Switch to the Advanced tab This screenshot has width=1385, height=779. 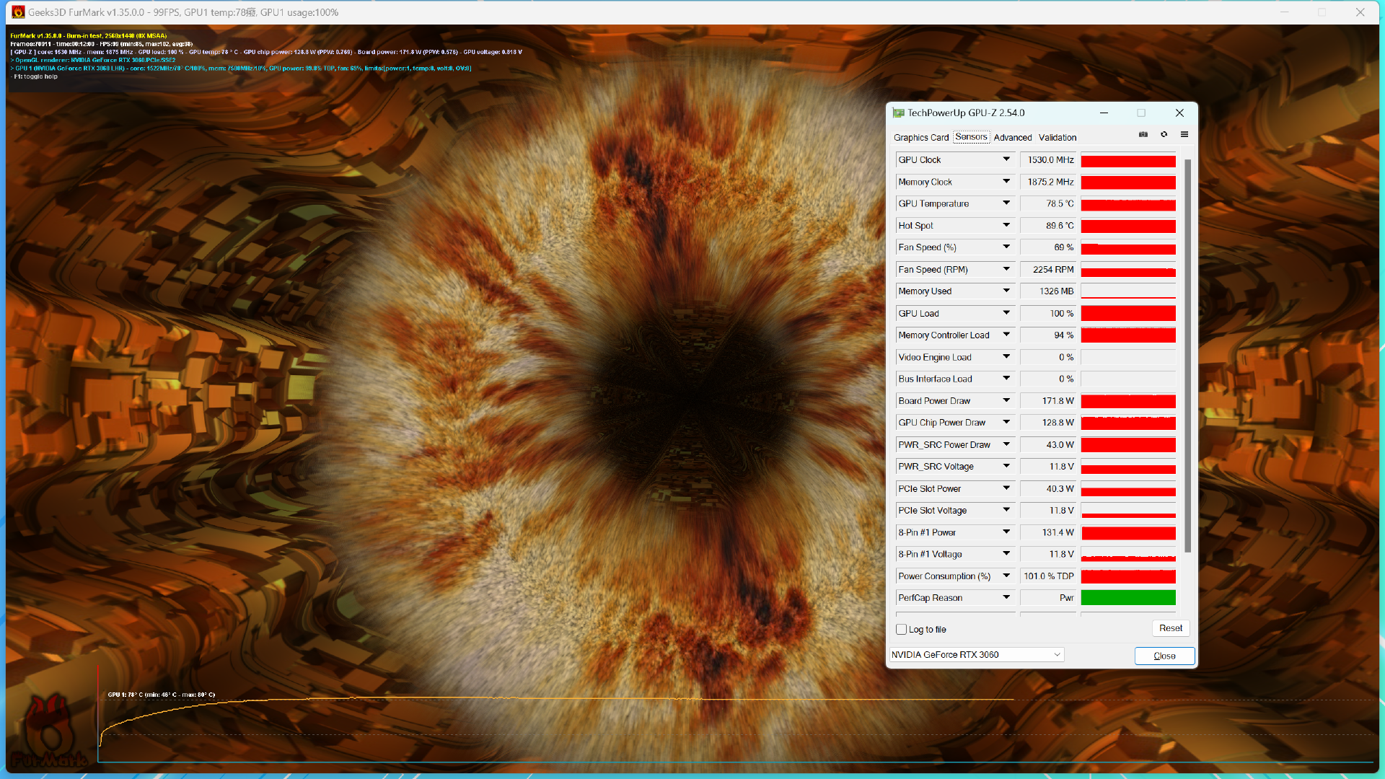click(x=1011, y=137)
